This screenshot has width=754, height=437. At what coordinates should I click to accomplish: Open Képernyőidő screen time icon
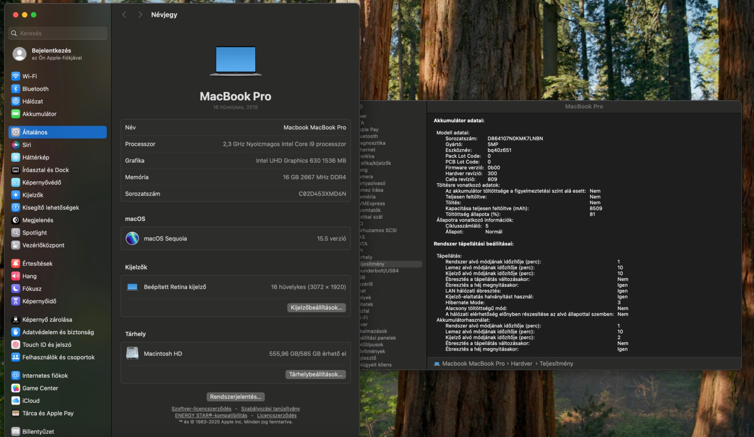coord(16,301)
